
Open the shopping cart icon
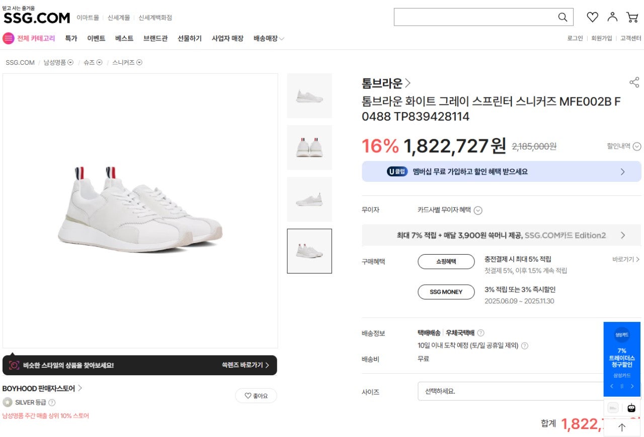632,17
